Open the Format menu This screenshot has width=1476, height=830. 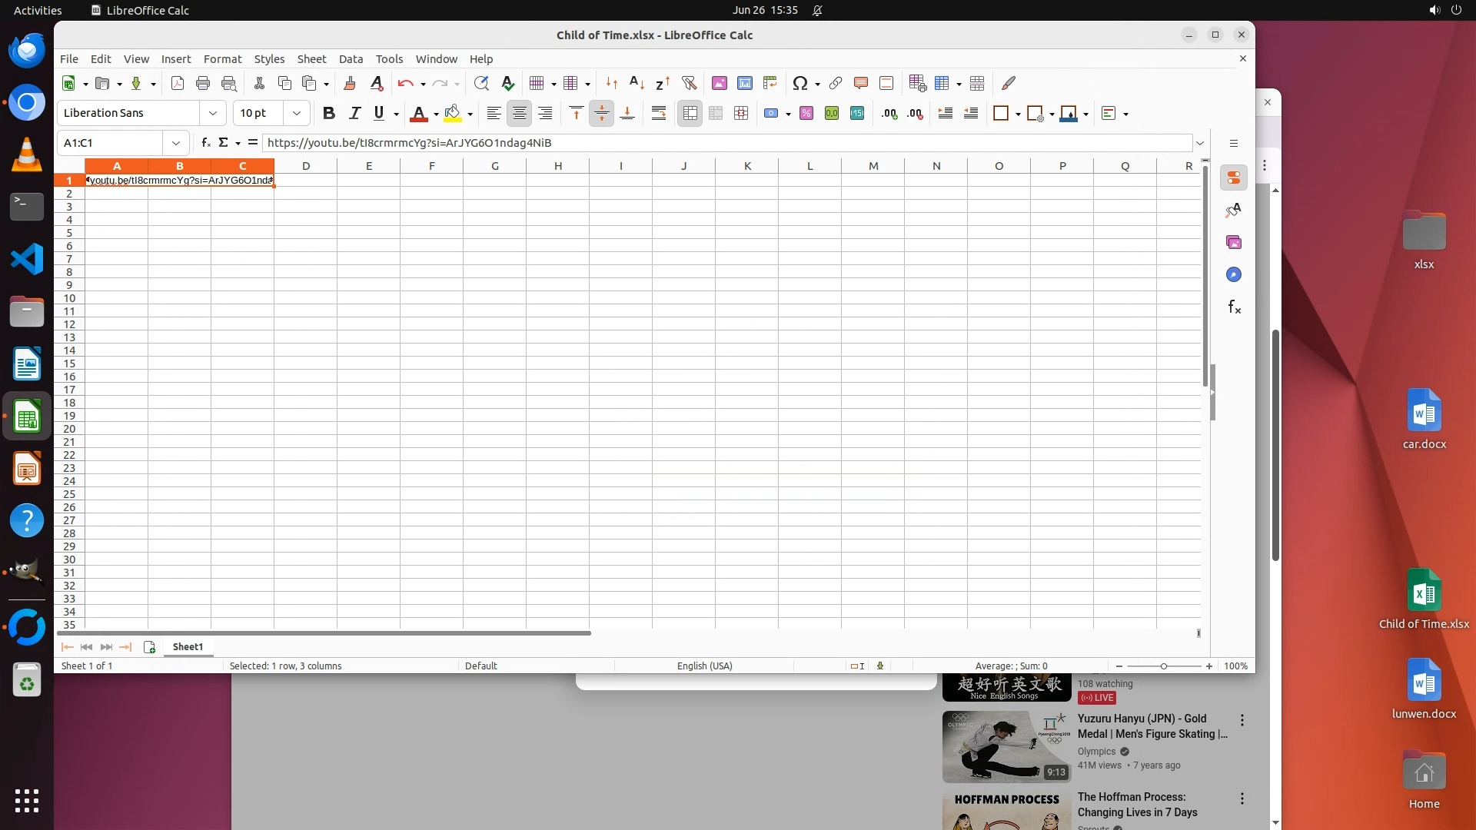coord(222,59)
